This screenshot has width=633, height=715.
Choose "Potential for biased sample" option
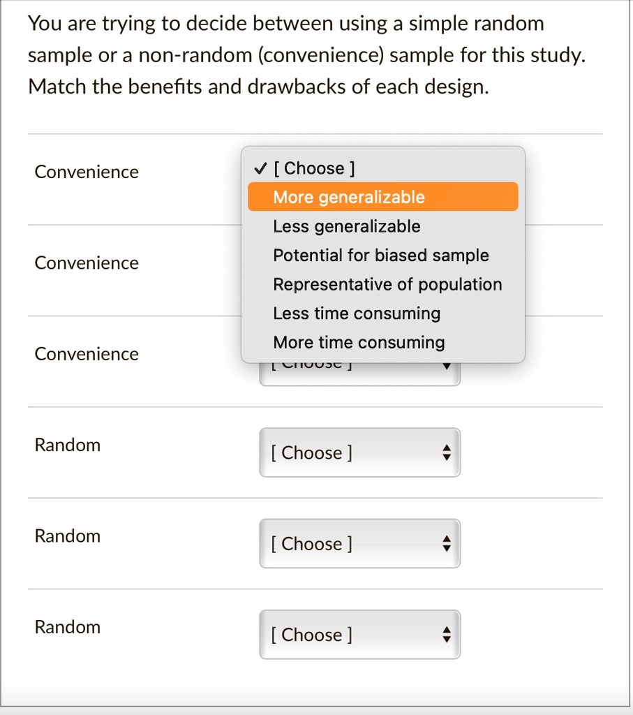point(380,255)
